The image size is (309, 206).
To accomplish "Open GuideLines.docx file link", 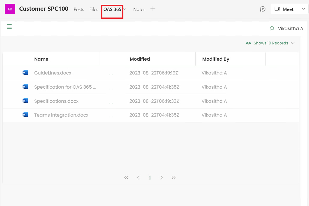I will (x=53, y=73).
